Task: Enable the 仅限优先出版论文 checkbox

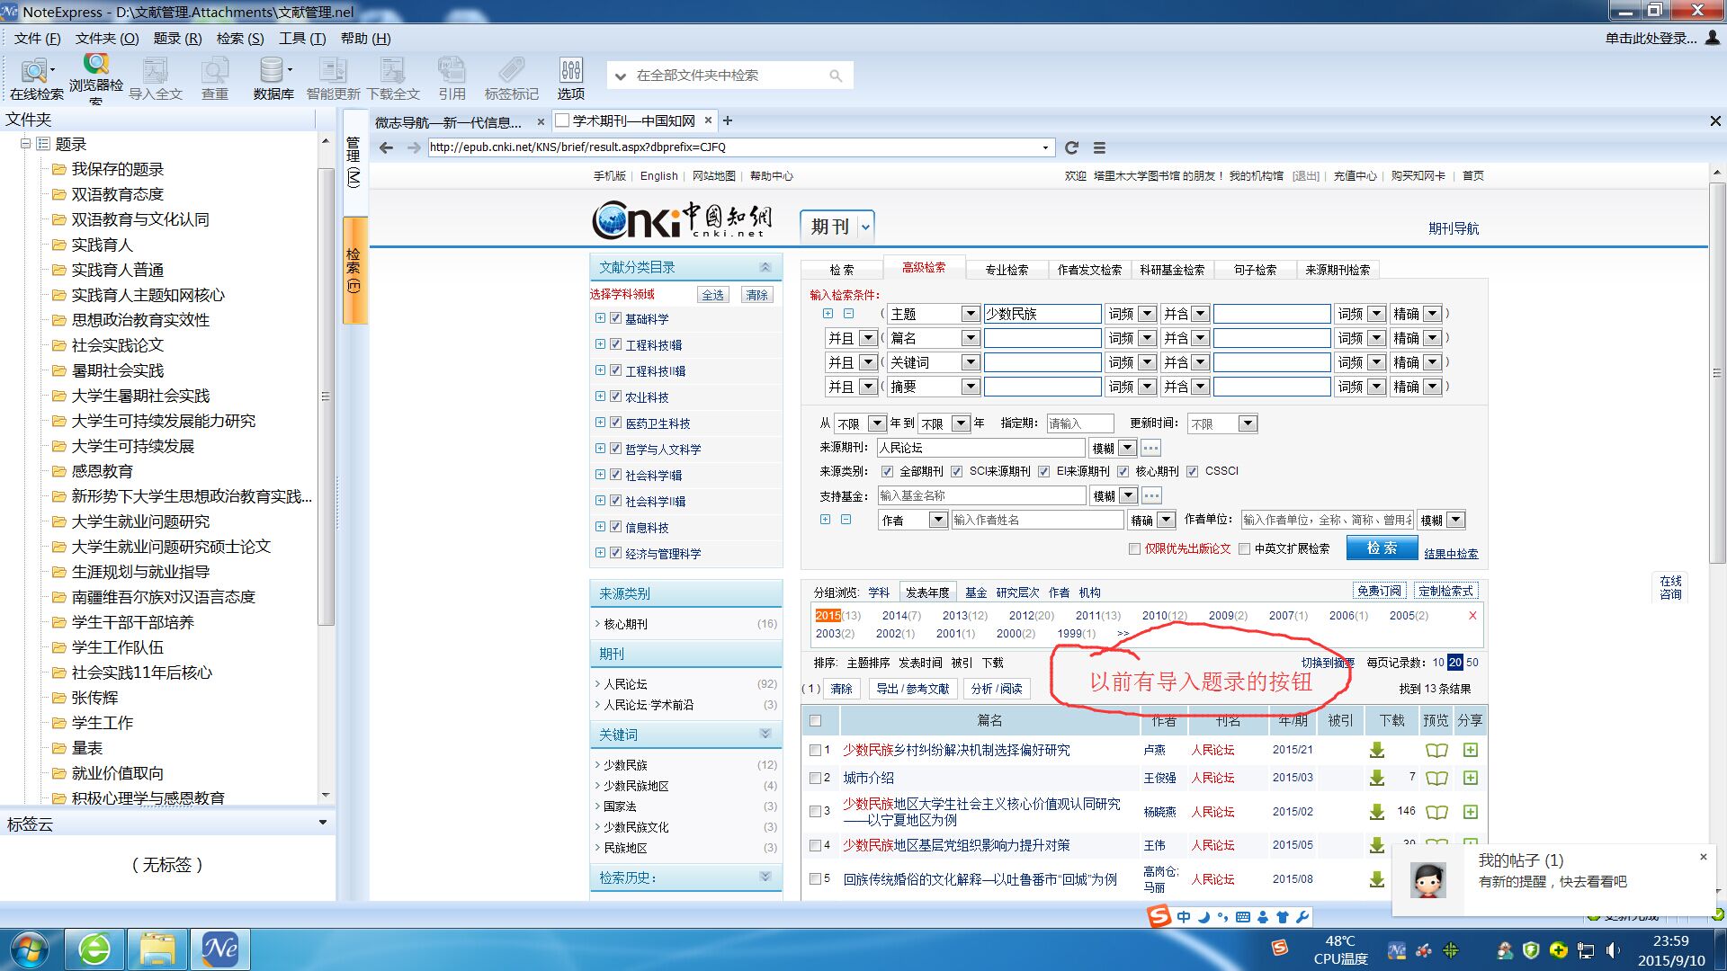Action: tap(1134, 548)
